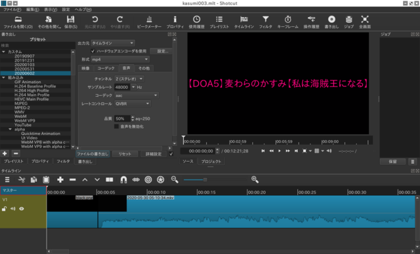Play preview with play button

tap(280, 151)
